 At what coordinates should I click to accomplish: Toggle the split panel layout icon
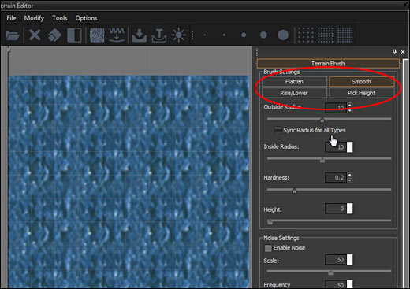(74, 35)
